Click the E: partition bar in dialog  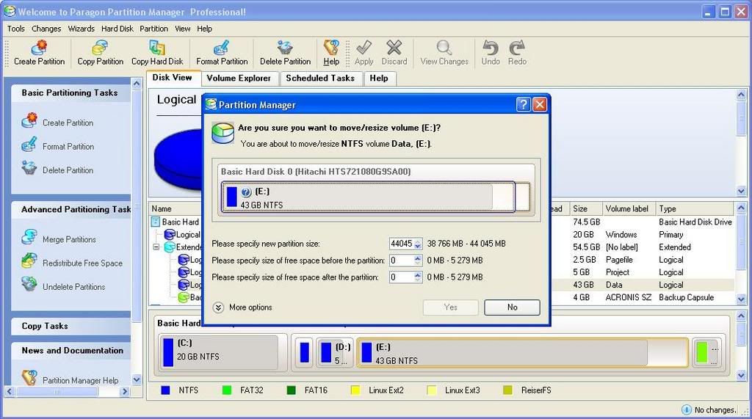(356, 197)
